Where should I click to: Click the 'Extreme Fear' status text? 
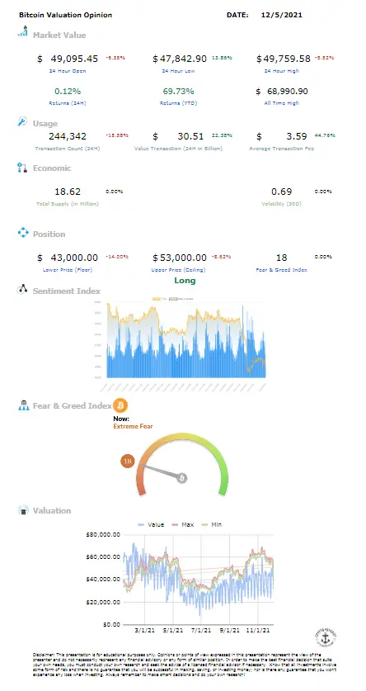point(133,427)
